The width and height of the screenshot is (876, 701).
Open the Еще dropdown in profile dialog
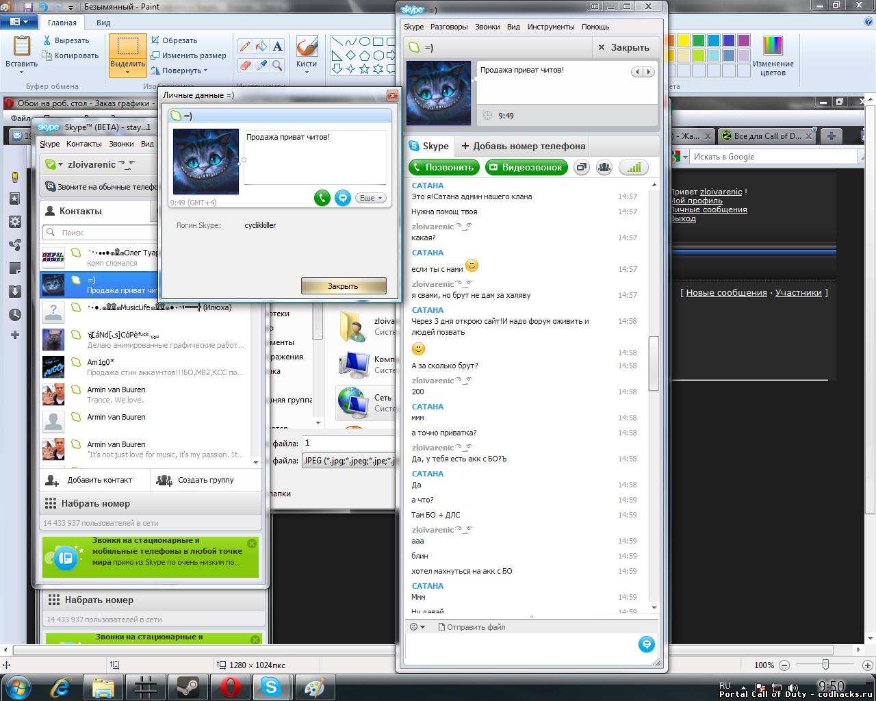[x=371, y=198]
